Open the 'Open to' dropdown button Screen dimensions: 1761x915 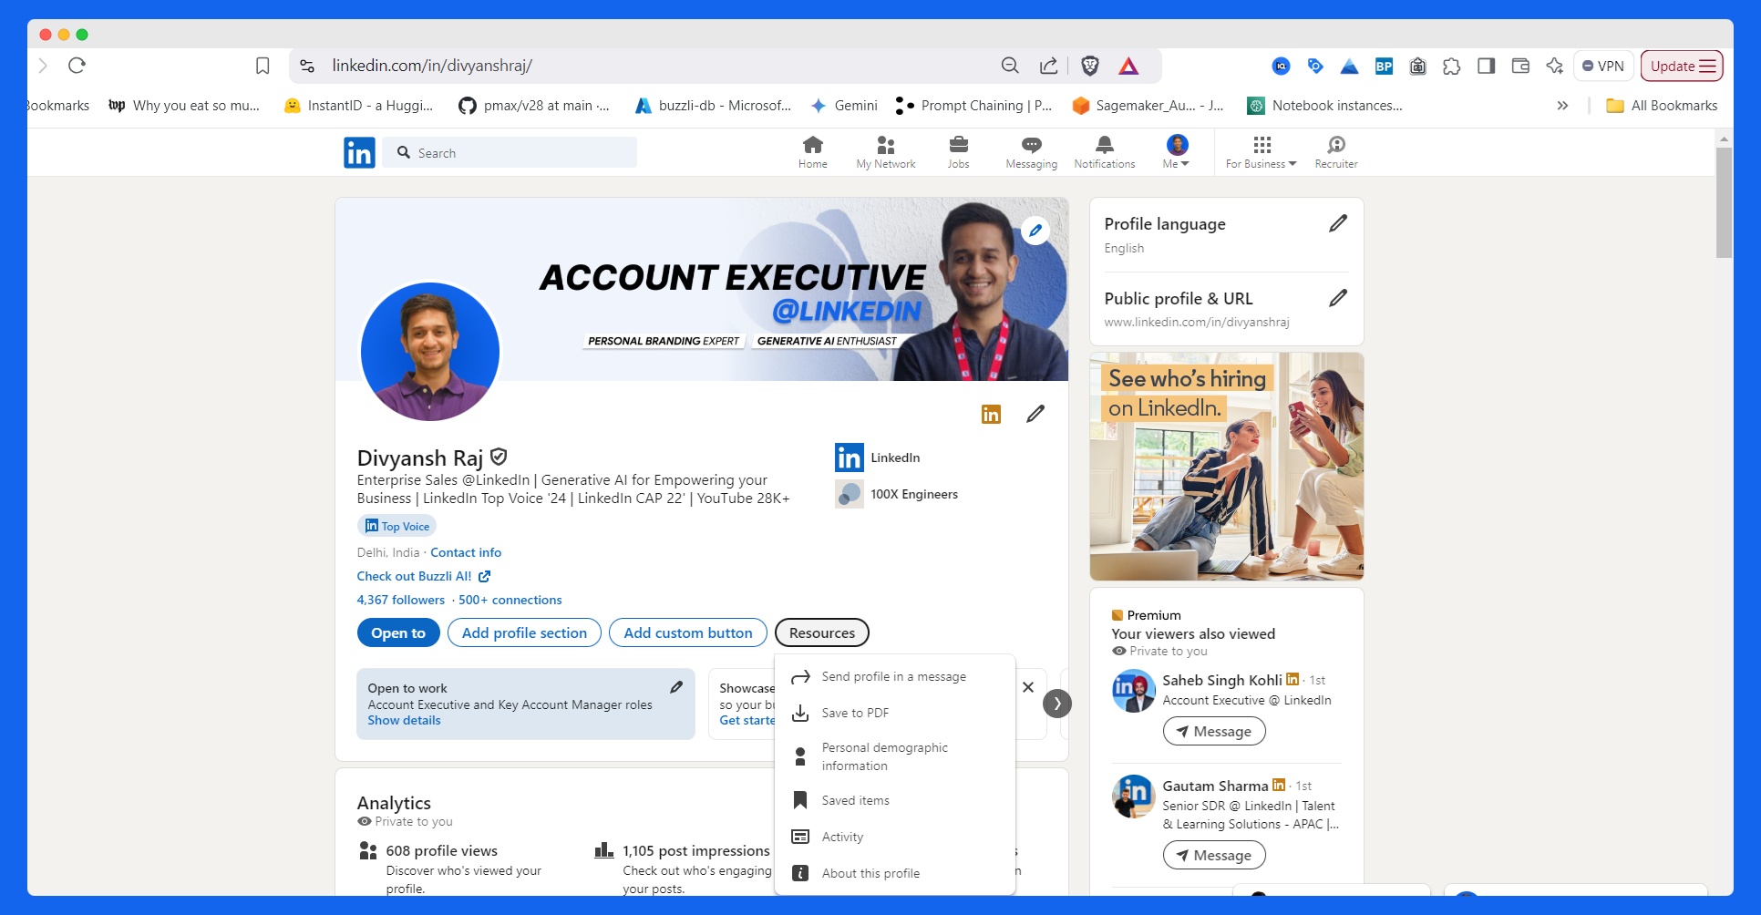pyautogui.click(x=398, y=632)
